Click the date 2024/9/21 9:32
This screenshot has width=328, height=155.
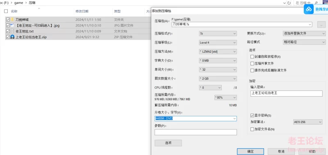click(87, 37)
